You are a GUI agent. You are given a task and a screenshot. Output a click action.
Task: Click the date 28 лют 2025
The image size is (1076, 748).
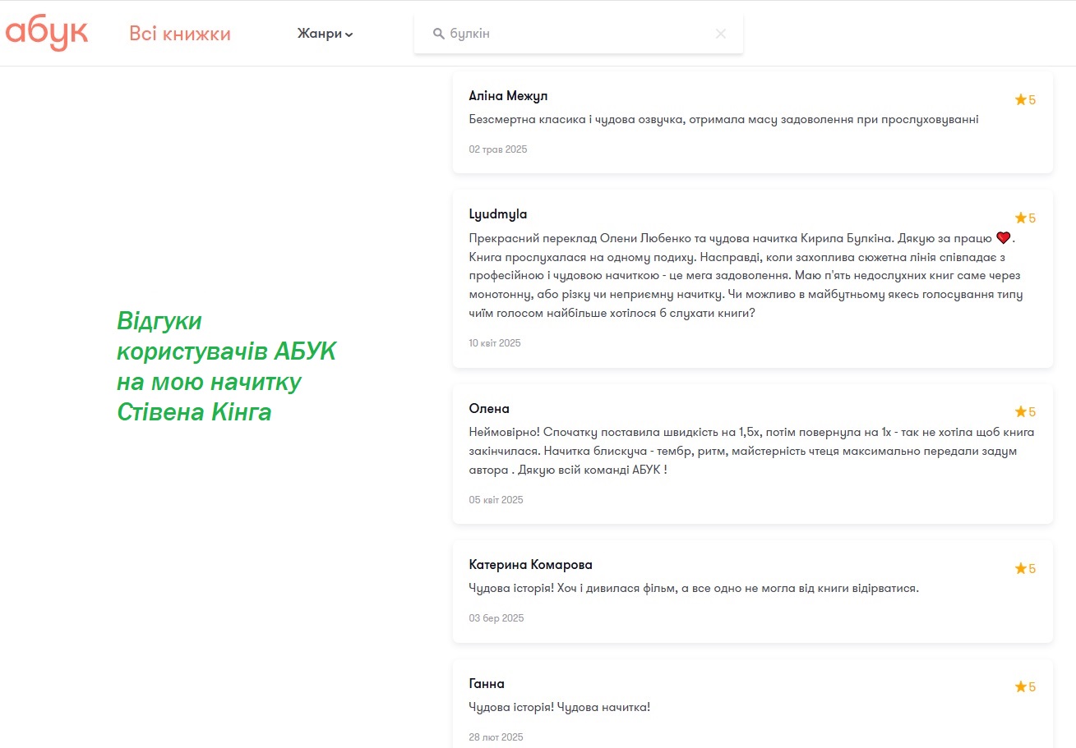click(496, 737)
